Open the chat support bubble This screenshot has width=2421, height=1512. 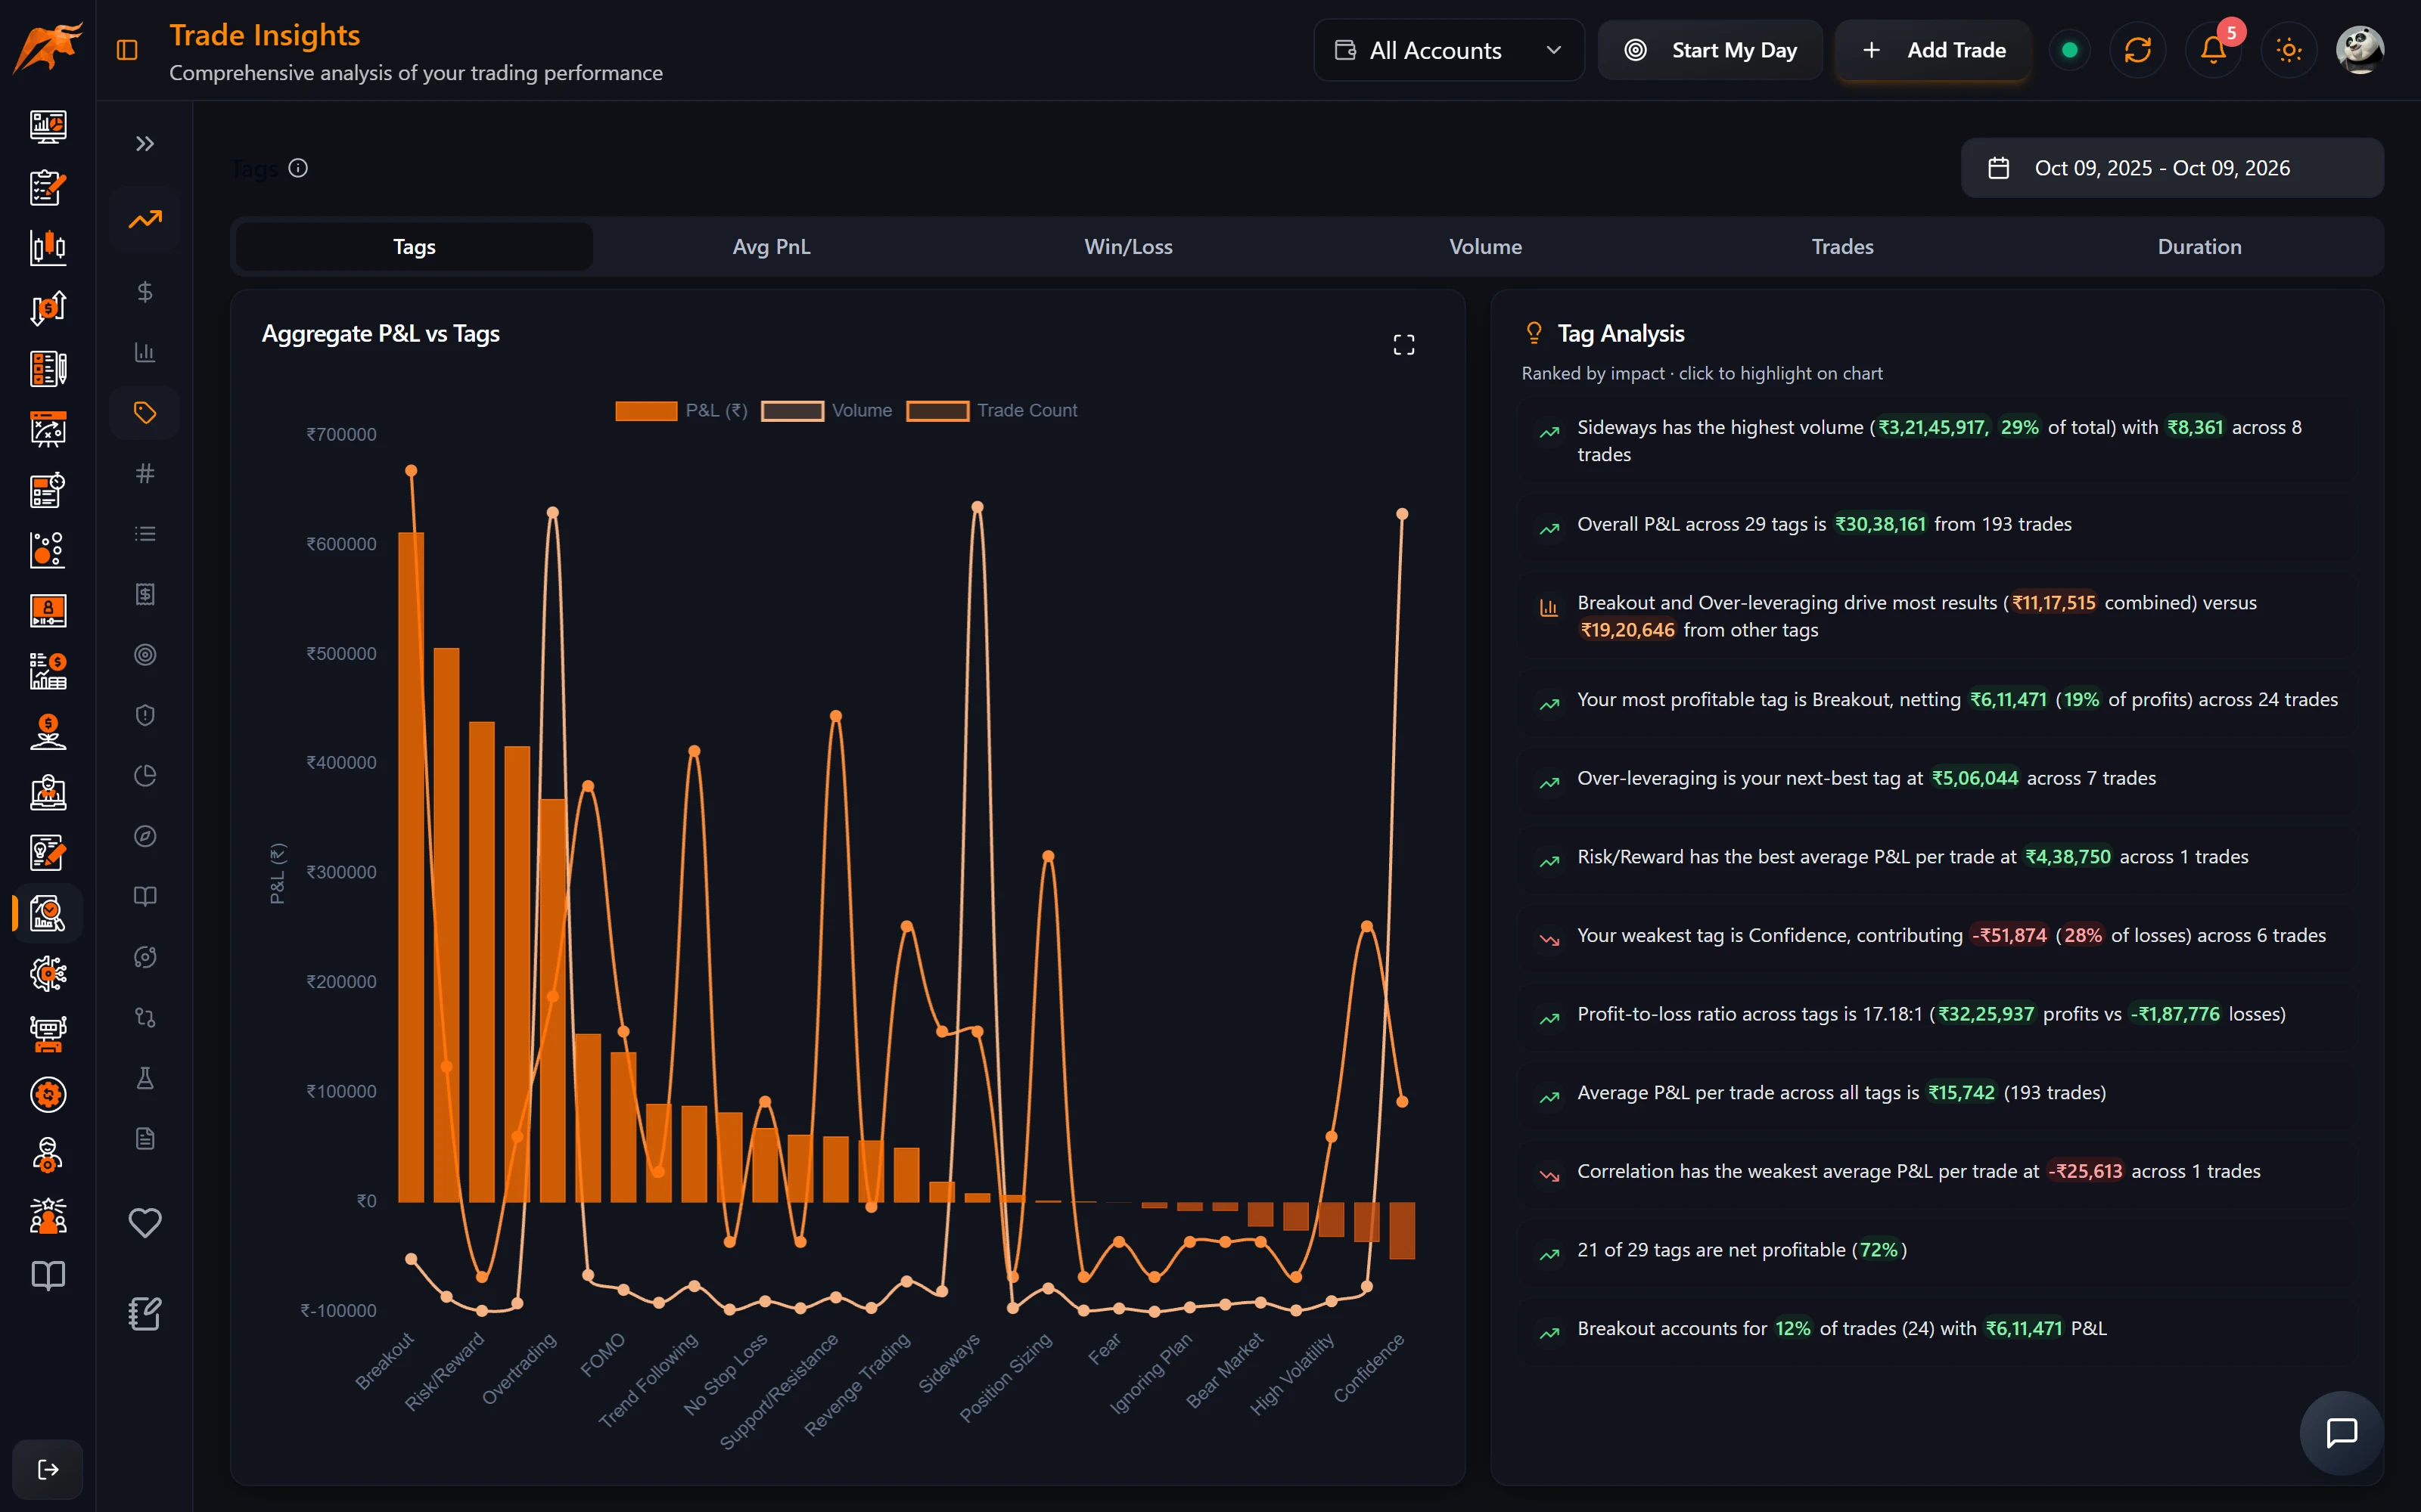2341,1433
